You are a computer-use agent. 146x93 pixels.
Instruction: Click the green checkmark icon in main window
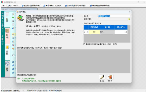[13, 17]
